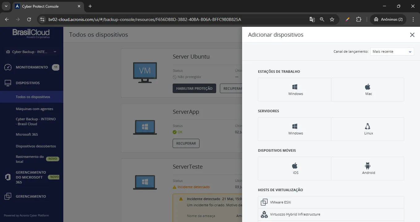Close the Adicionar dispositivos panel
Viewport: 420px width, 222px height.
pyautogui.click(x=412, y=35)
